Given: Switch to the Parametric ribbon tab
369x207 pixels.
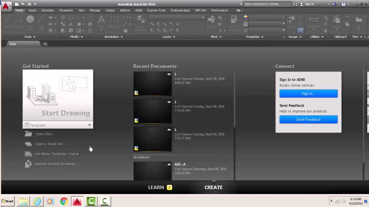Looking at the screenshot, I should pos(66,10).
